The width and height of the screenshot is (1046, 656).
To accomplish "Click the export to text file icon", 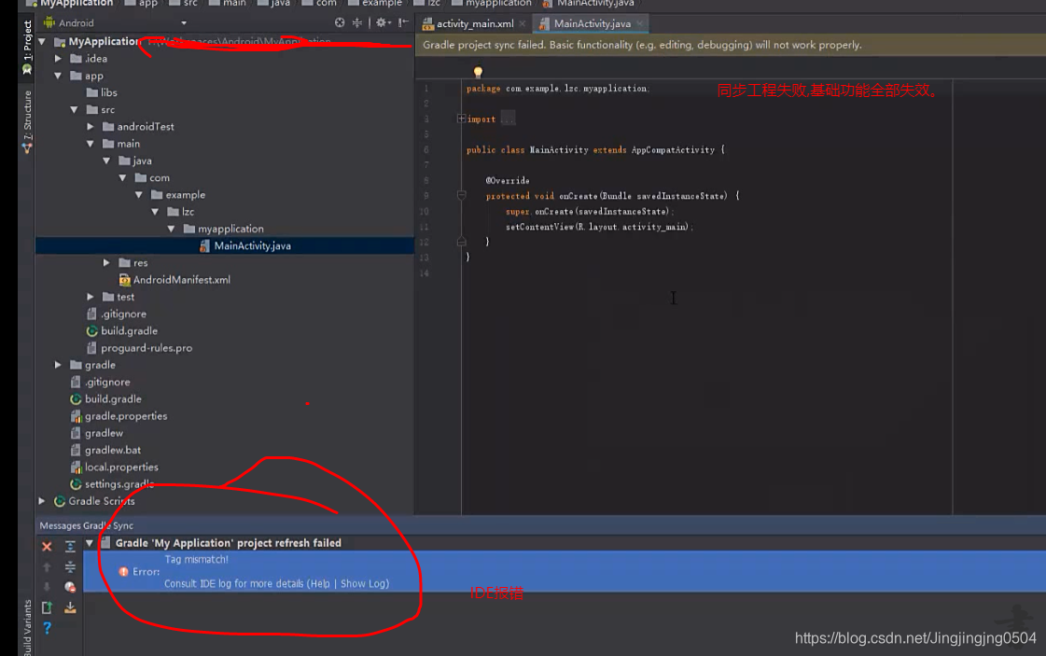I will (x=47, y=608).
